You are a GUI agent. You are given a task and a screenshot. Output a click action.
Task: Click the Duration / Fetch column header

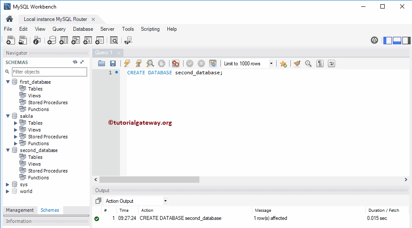[384, 210]
